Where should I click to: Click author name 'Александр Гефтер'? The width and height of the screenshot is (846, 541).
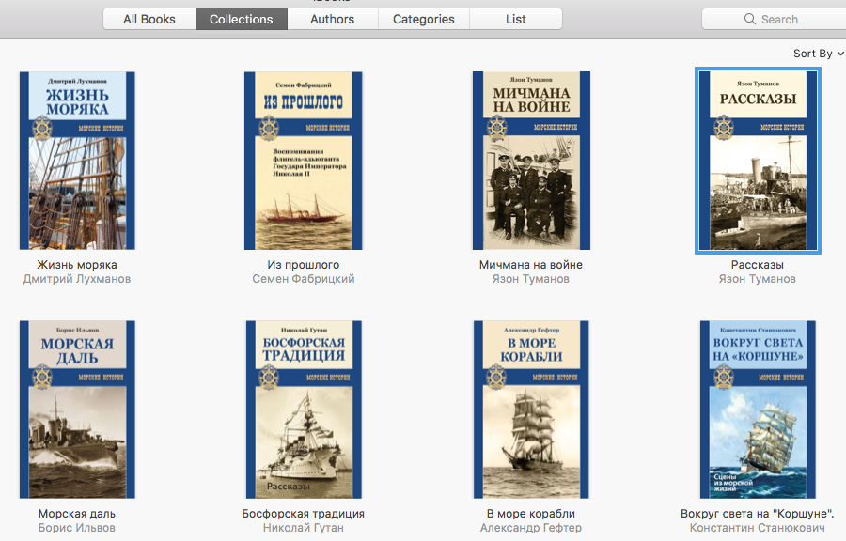point(531,528)
